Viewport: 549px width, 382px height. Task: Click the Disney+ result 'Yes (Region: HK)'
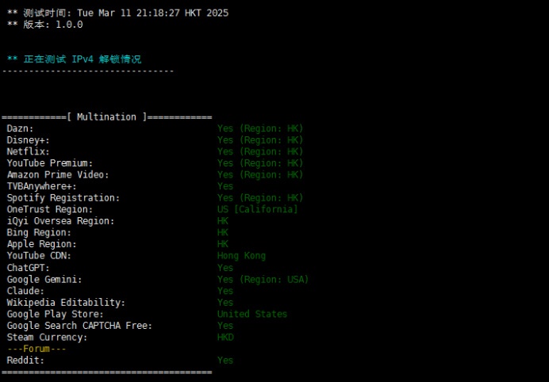pyautogui.click(x=260, y=140)
